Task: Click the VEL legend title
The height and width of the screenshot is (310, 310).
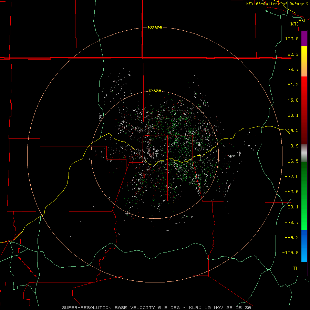Action: [302, 20]
